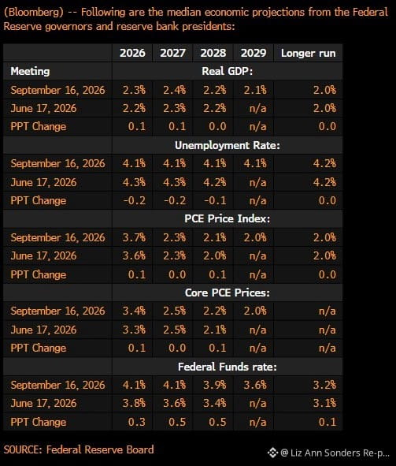Click the PCE Price Index heading

228,218
